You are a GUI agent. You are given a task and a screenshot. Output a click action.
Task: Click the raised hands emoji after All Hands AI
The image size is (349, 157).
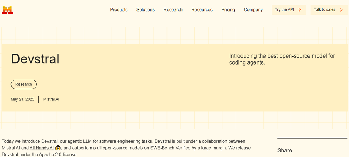click(x=58, y=148)
